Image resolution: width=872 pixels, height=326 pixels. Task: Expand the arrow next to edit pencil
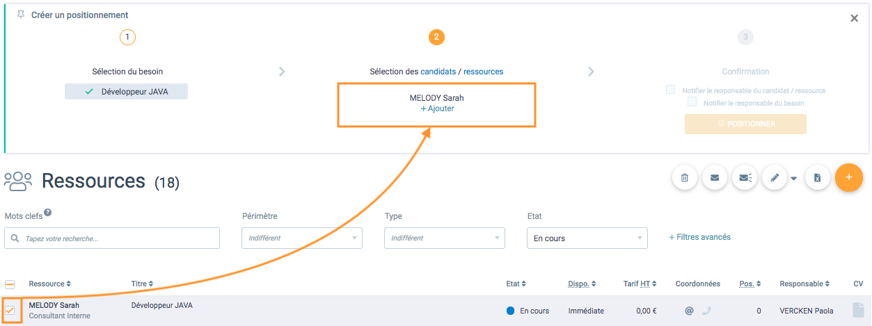[794, 179]
